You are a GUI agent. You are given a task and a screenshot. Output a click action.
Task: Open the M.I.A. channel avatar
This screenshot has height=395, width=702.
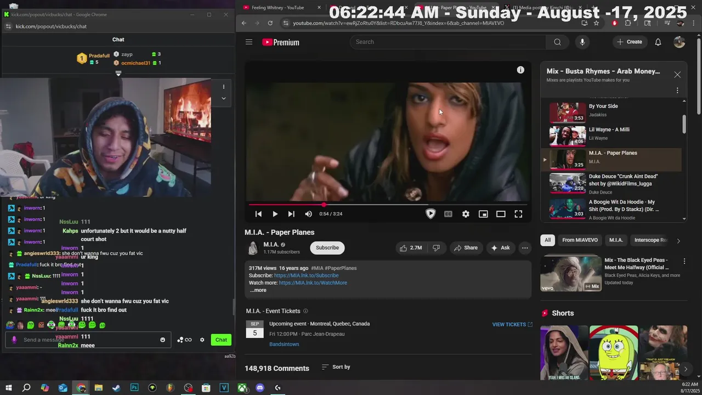point(253,248)
